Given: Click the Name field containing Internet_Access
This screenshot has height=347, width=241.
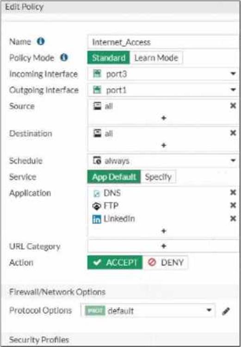Looking at the screenshot, I should (x=163, y=42).
